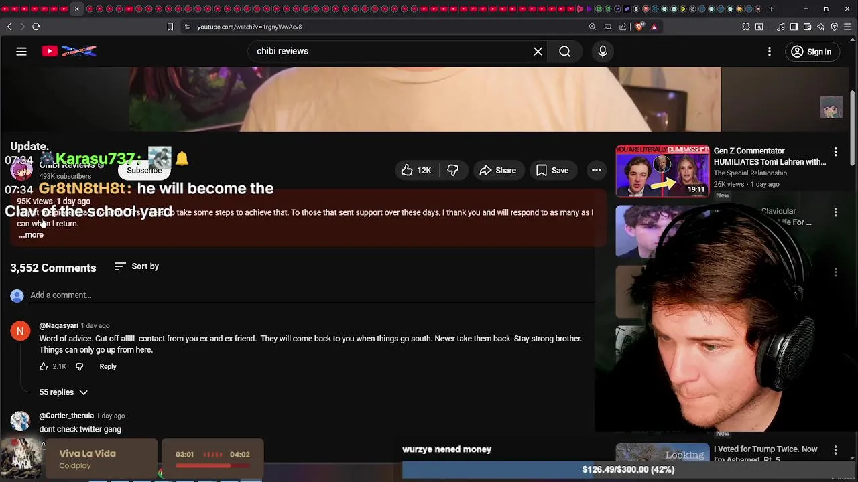Screen dimensions: 858x482
Task: Open the Brave VPN shield icon
Action: pyautogui.click(x=835, y=27)
